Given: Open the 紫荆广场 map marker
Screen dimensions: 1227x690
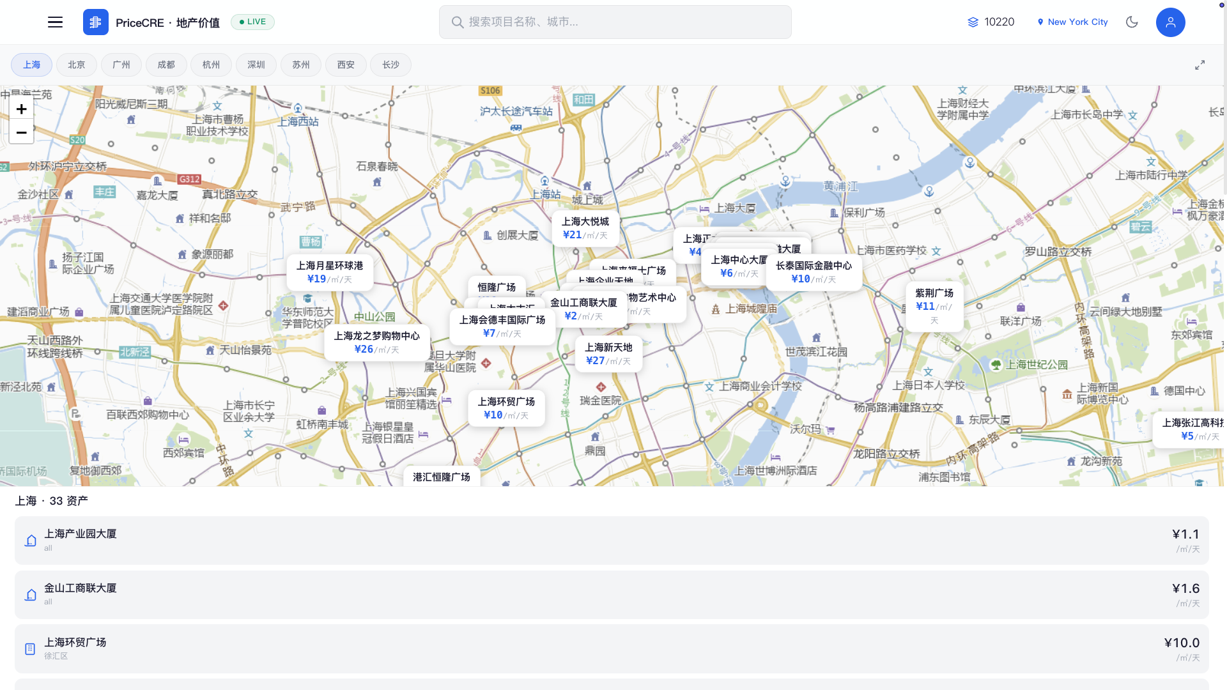Looking at the screenshot, I should 934,307.
